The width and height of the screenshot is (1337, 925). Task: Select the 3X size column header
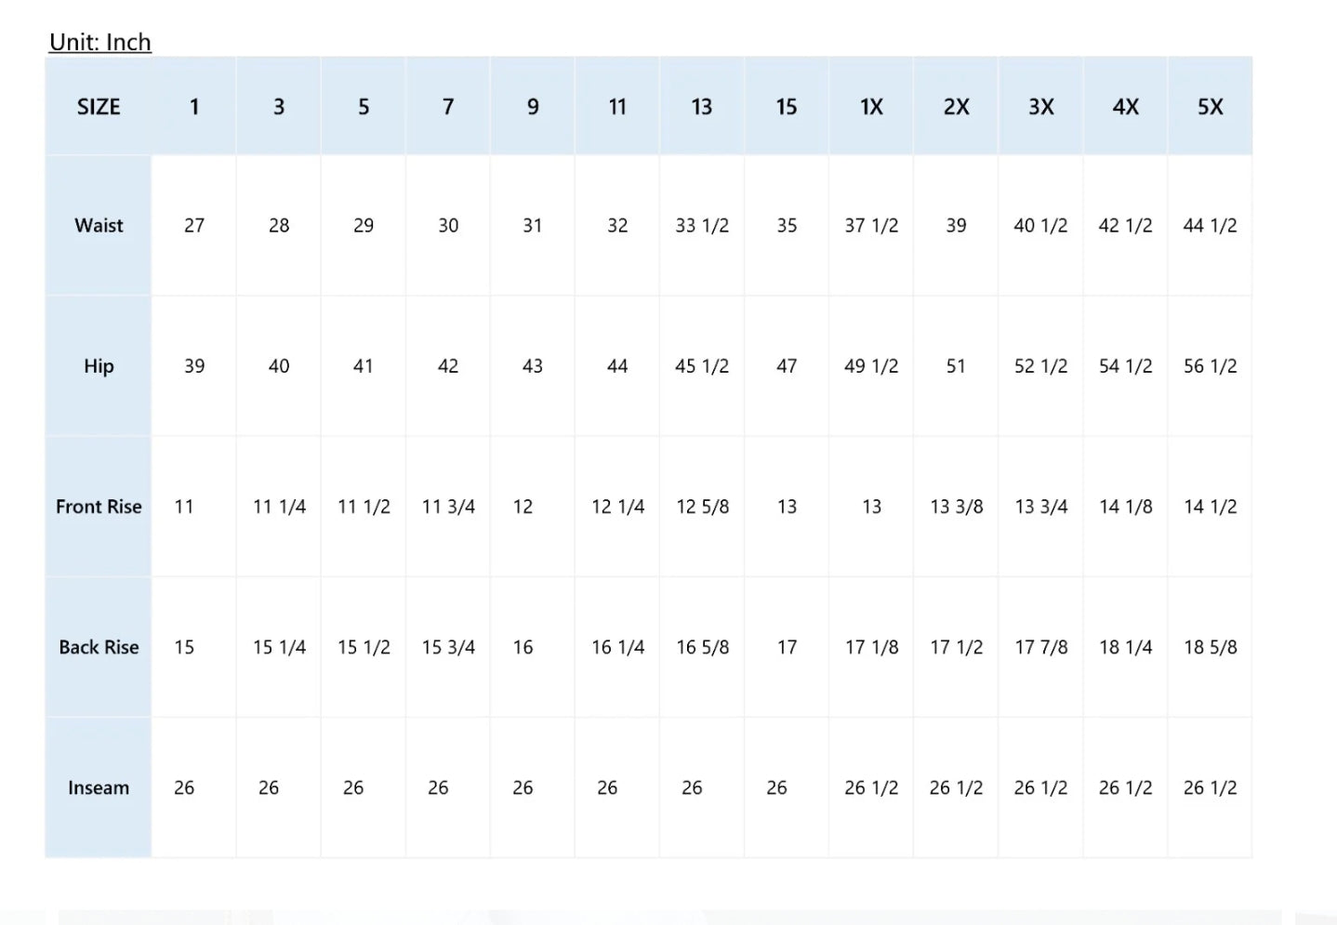pyautogui.click(x=1041, y=107)
